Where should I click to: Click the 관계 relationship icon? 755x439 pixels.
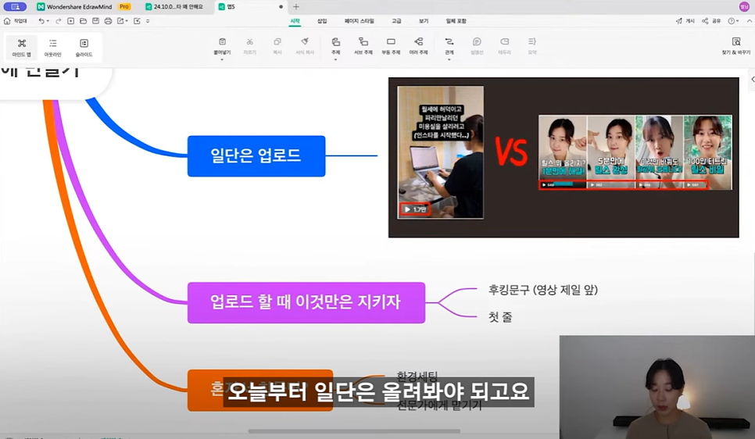[x=449, y=42]
